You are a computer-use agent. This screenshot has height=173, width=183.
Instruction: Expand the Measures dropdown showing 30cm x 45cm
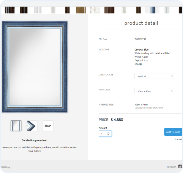click(154, 91)
